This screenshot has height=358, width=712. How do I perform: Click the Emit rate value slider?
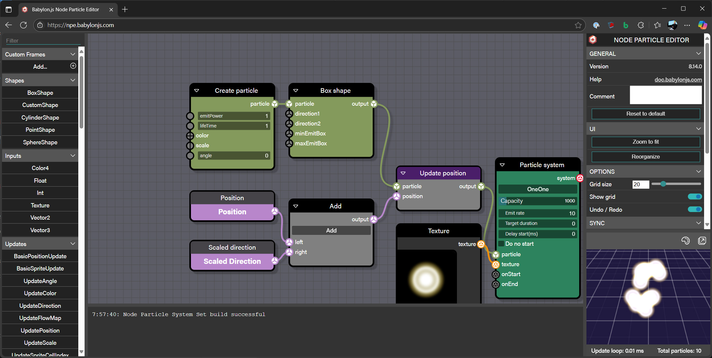[538, 213]
